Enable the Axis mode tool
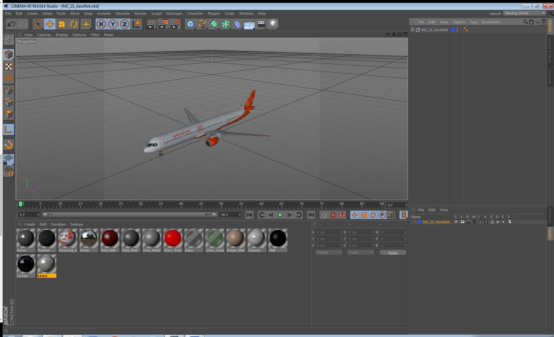 click(x=9, y=129)
